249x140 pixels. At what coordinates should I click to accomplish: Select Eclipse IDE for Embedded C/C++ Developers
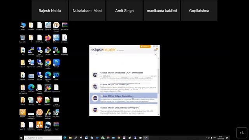(124, 75)
